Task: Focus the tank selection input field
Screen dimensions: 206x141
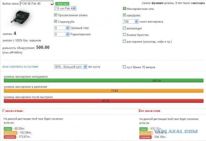Action: [37, 4]
